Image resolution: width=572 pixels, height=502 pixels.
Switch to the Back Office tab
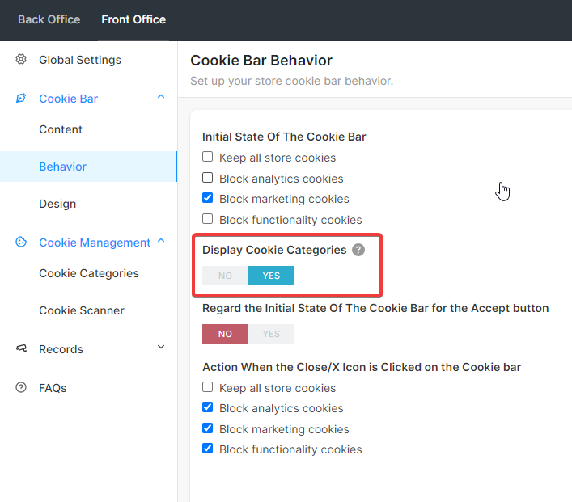click(49, 19)
